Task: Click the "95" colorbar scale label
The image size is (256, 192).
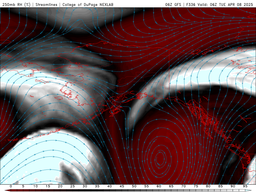Action: pos(245,186)
